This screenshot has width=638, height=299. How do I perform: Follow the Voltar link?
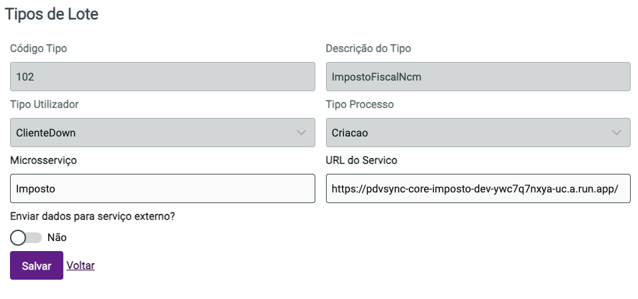81,265
